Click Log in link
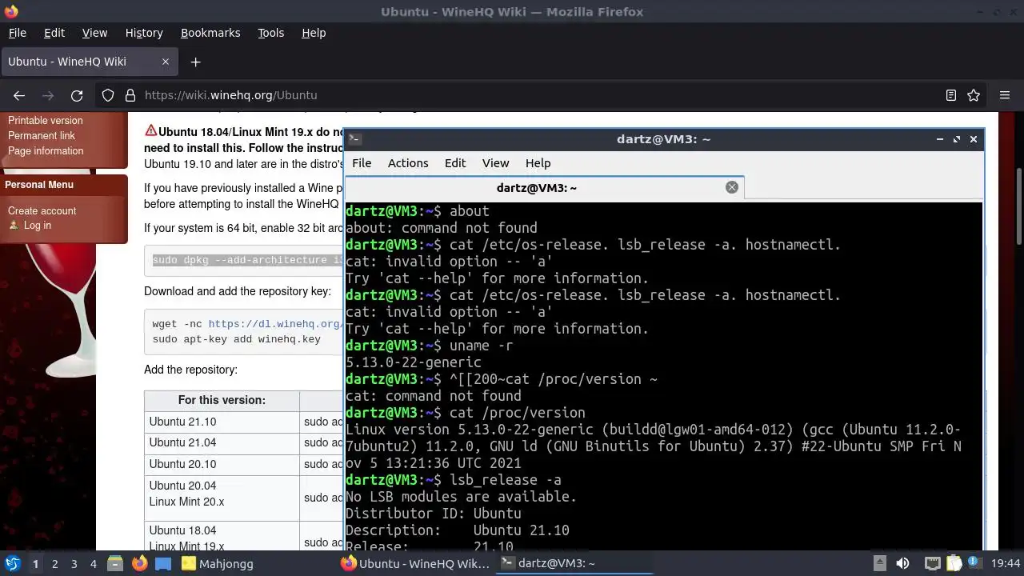Viewport: 1024px width, 576px height. pos(38,226)
